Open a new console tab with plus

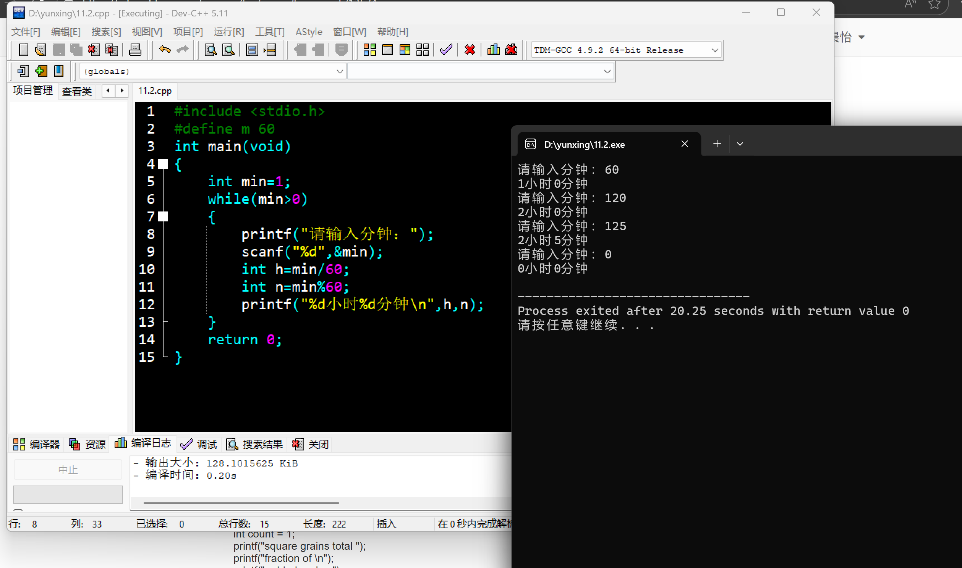[x=717, y=144]
